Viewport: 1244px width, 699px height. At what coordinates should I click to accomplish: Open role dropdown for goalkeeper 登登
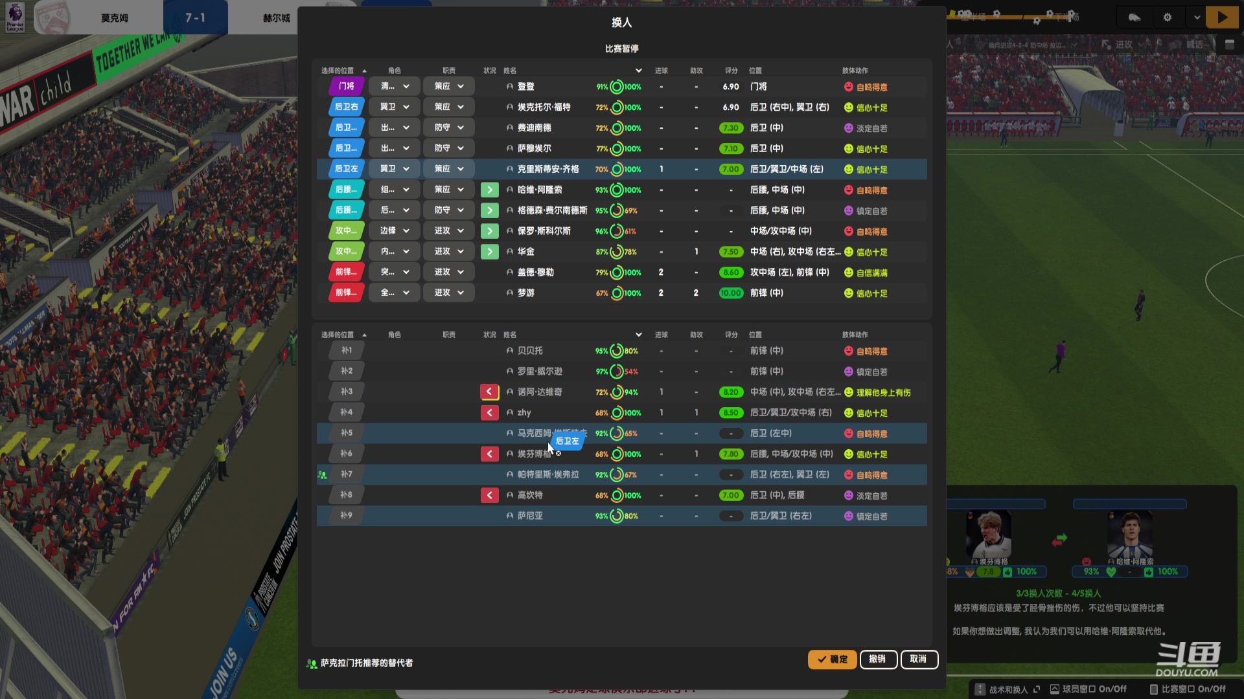point(395,86)
